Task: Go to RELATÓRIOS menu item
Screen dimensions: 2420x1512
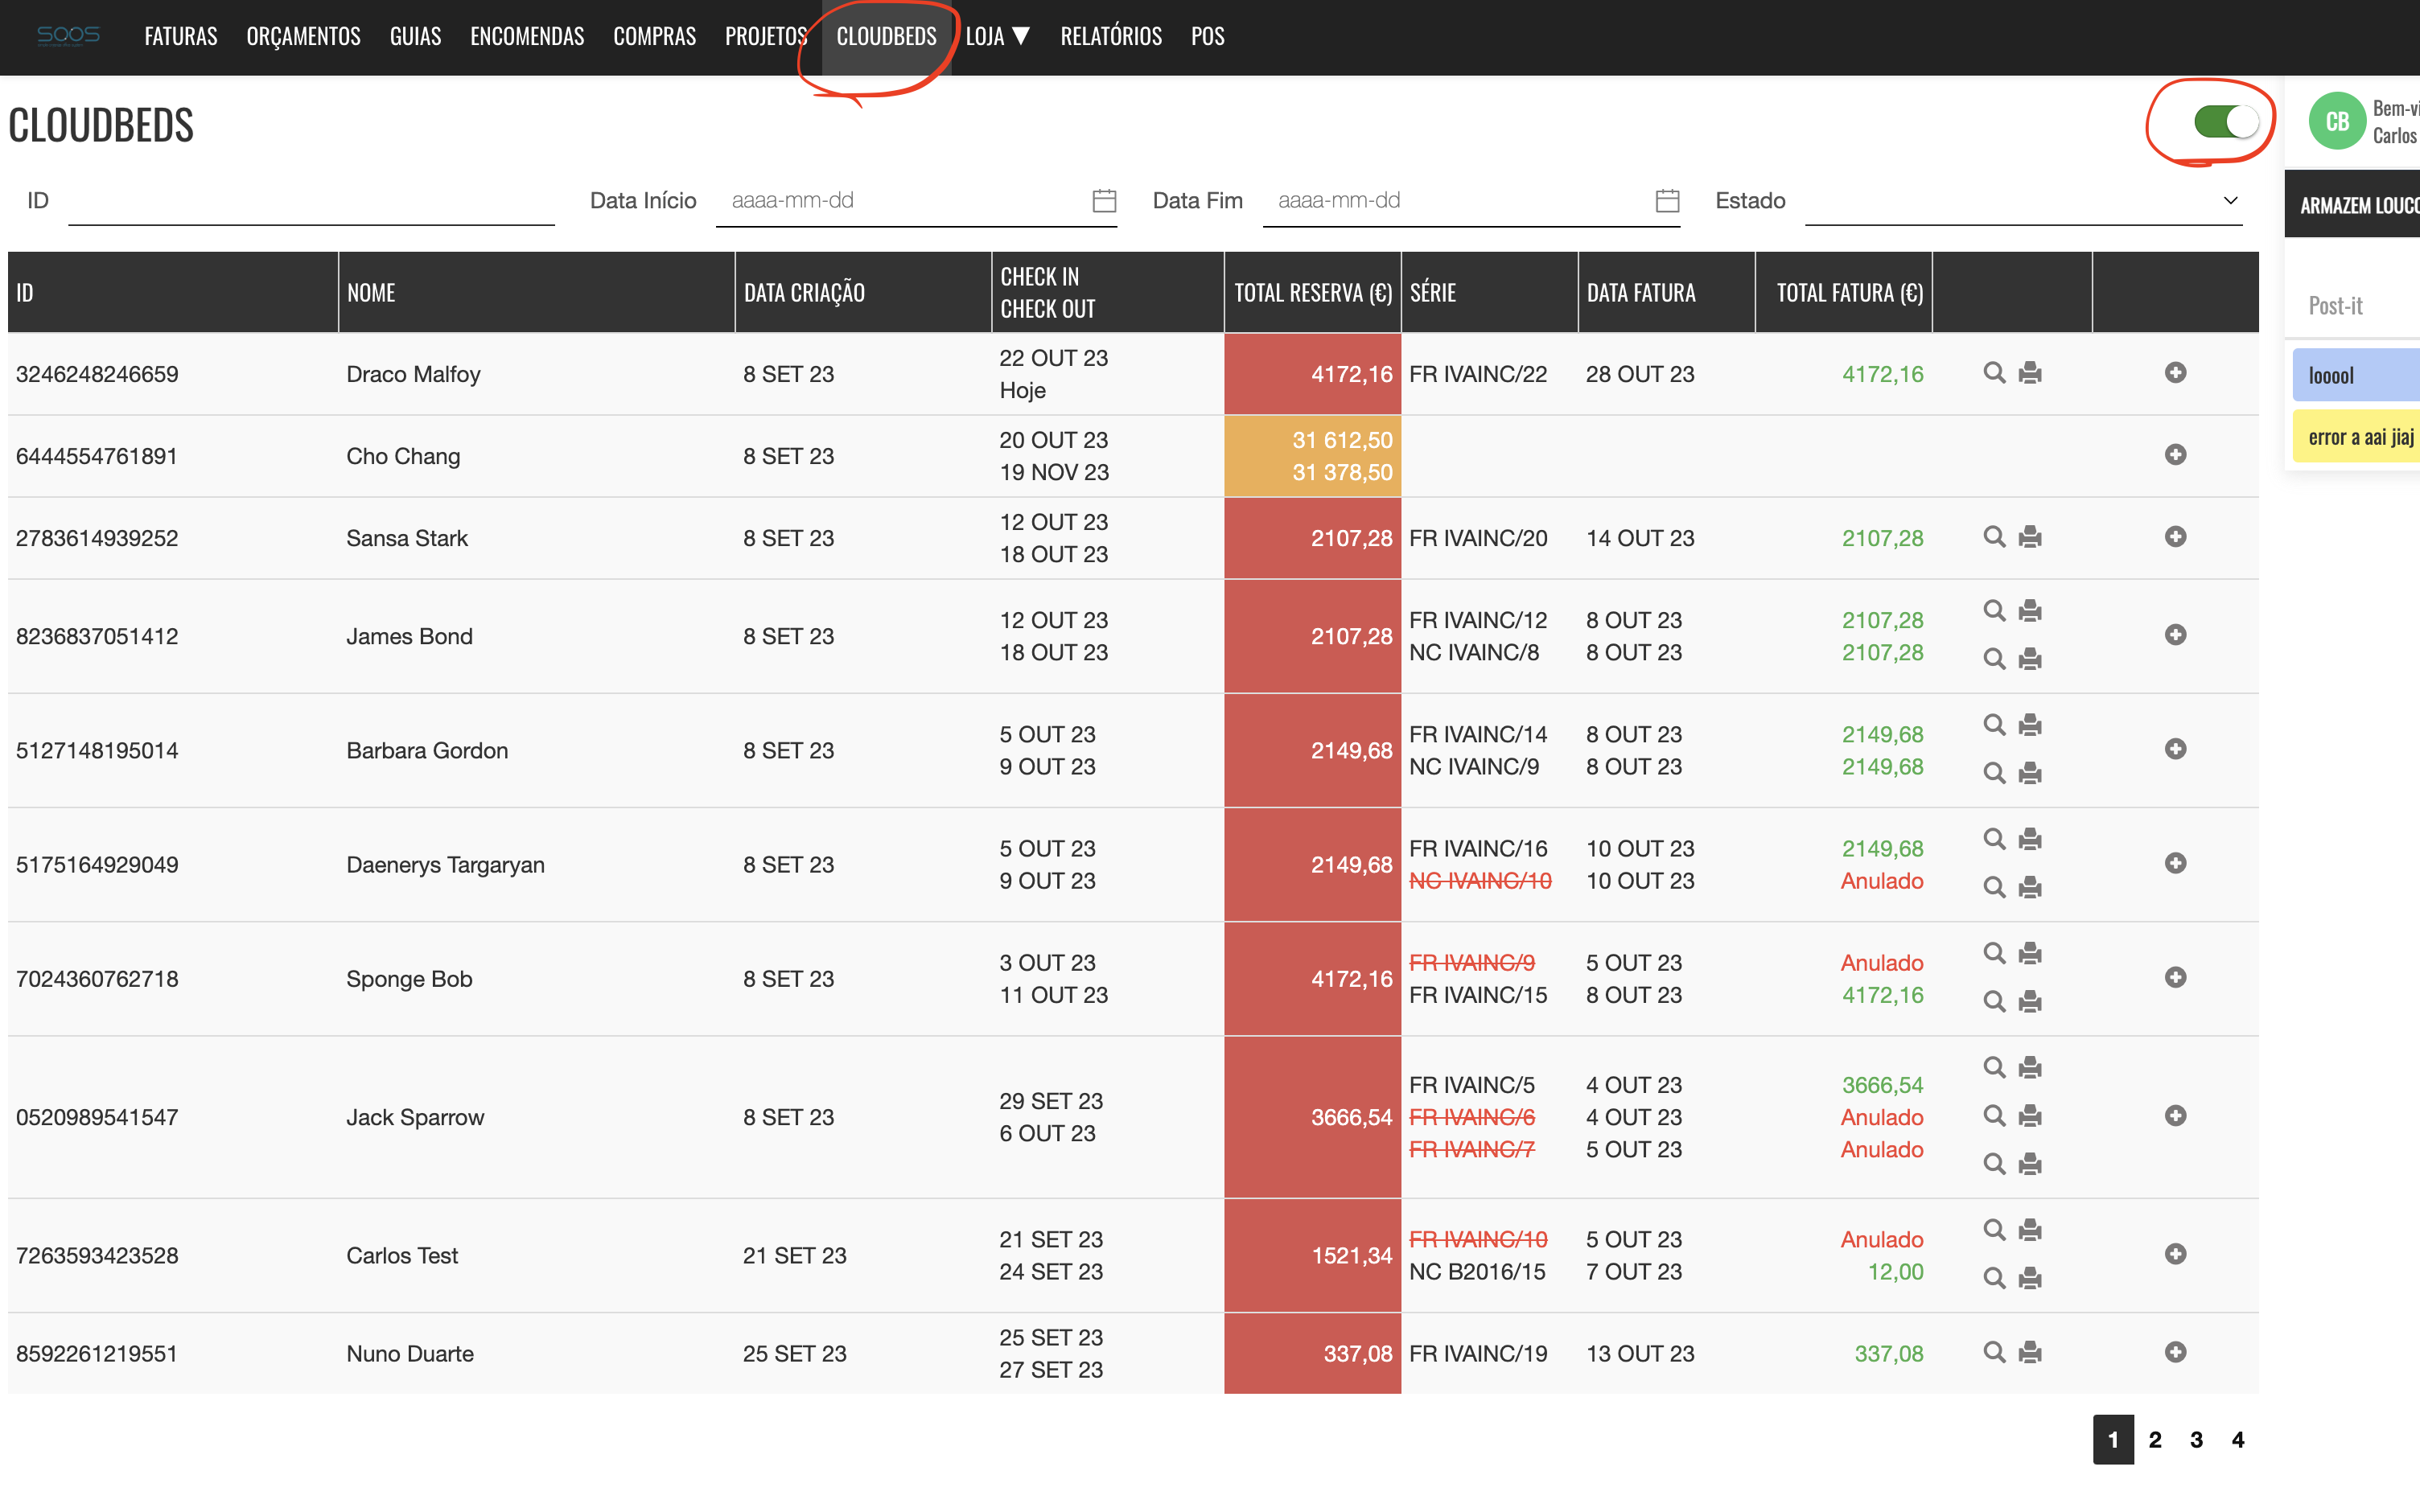Action: pyautogui.click(x=1110, y=36)
